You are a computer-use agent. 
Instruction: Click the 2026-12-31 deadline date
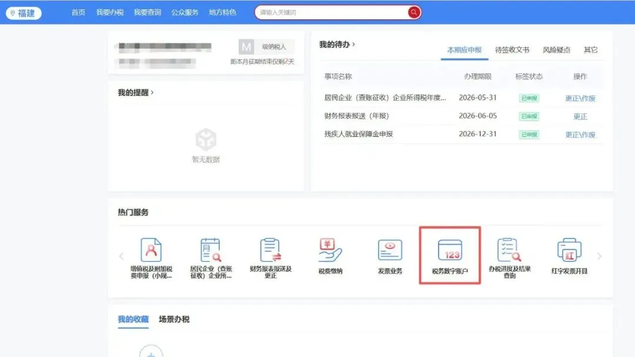coord(477,134)
